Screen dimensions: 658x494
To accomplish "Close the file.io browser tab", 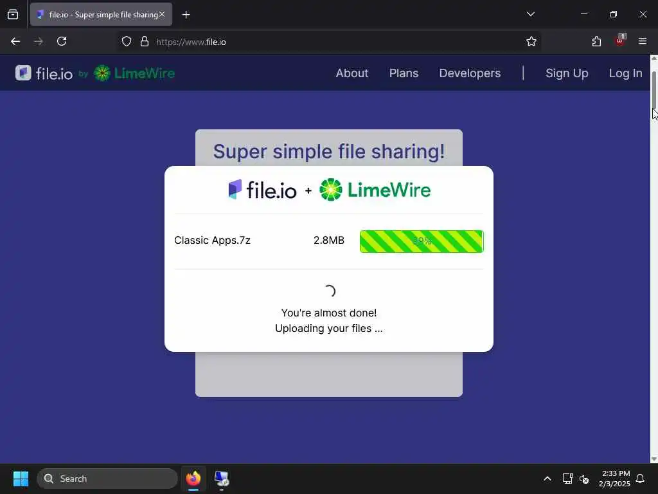I will (x=162, y=14).
